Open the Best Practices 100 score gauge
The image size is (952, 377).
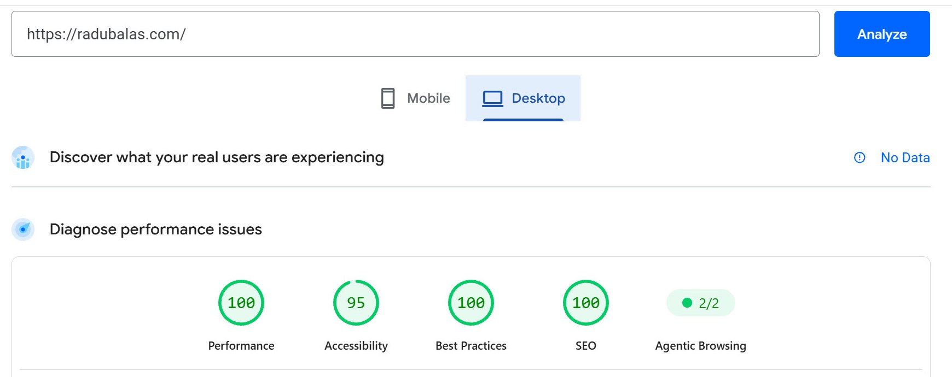[x=471, y=303]
